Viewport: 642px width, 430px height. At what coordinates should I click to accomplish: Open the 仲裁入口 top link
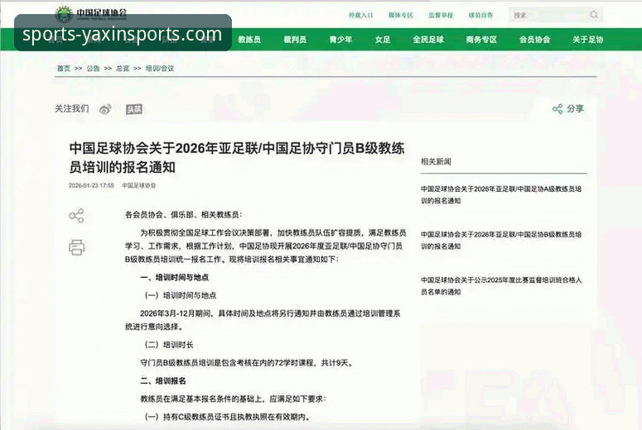360,15
